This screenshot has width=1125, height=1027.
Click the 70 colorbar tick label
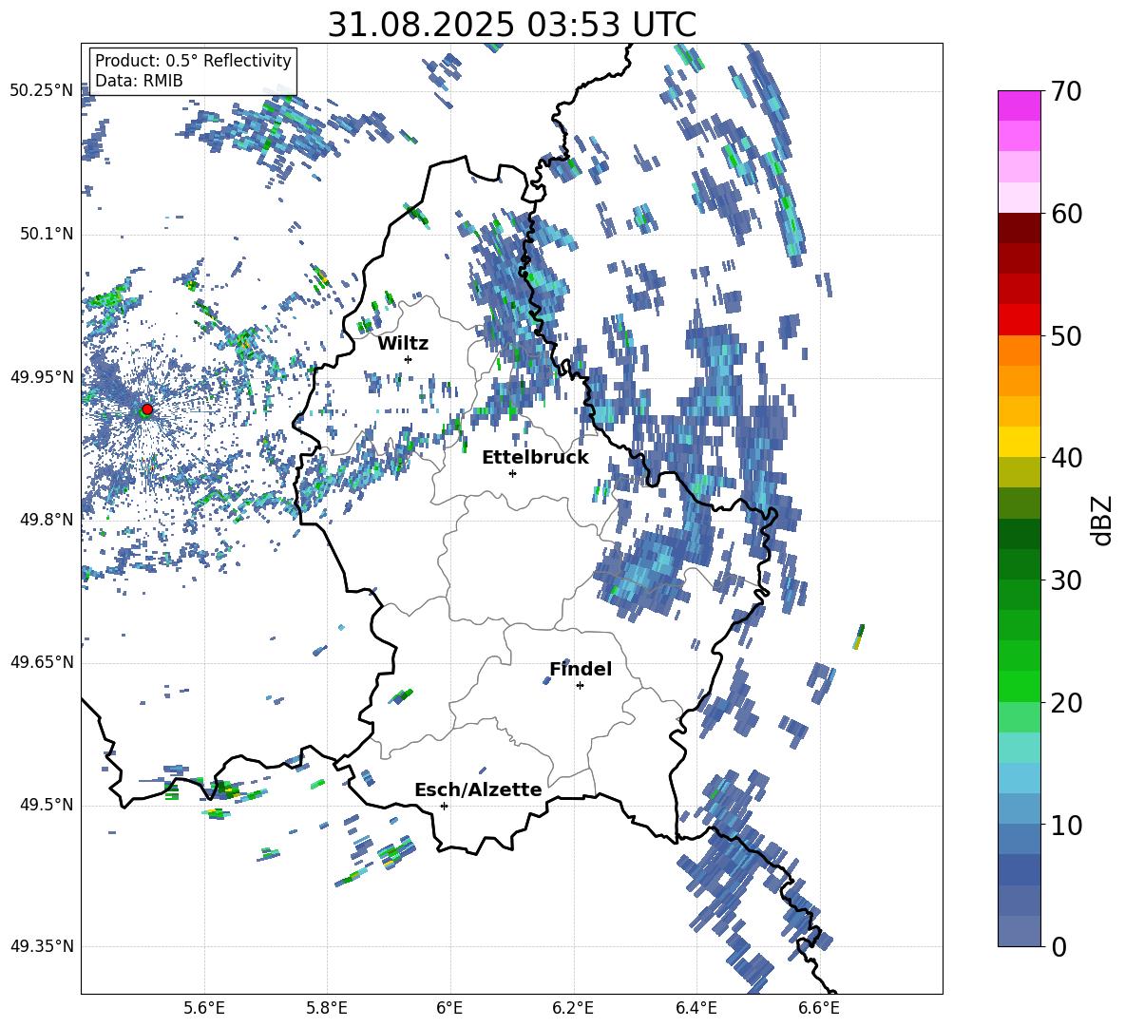(1066, 91)
